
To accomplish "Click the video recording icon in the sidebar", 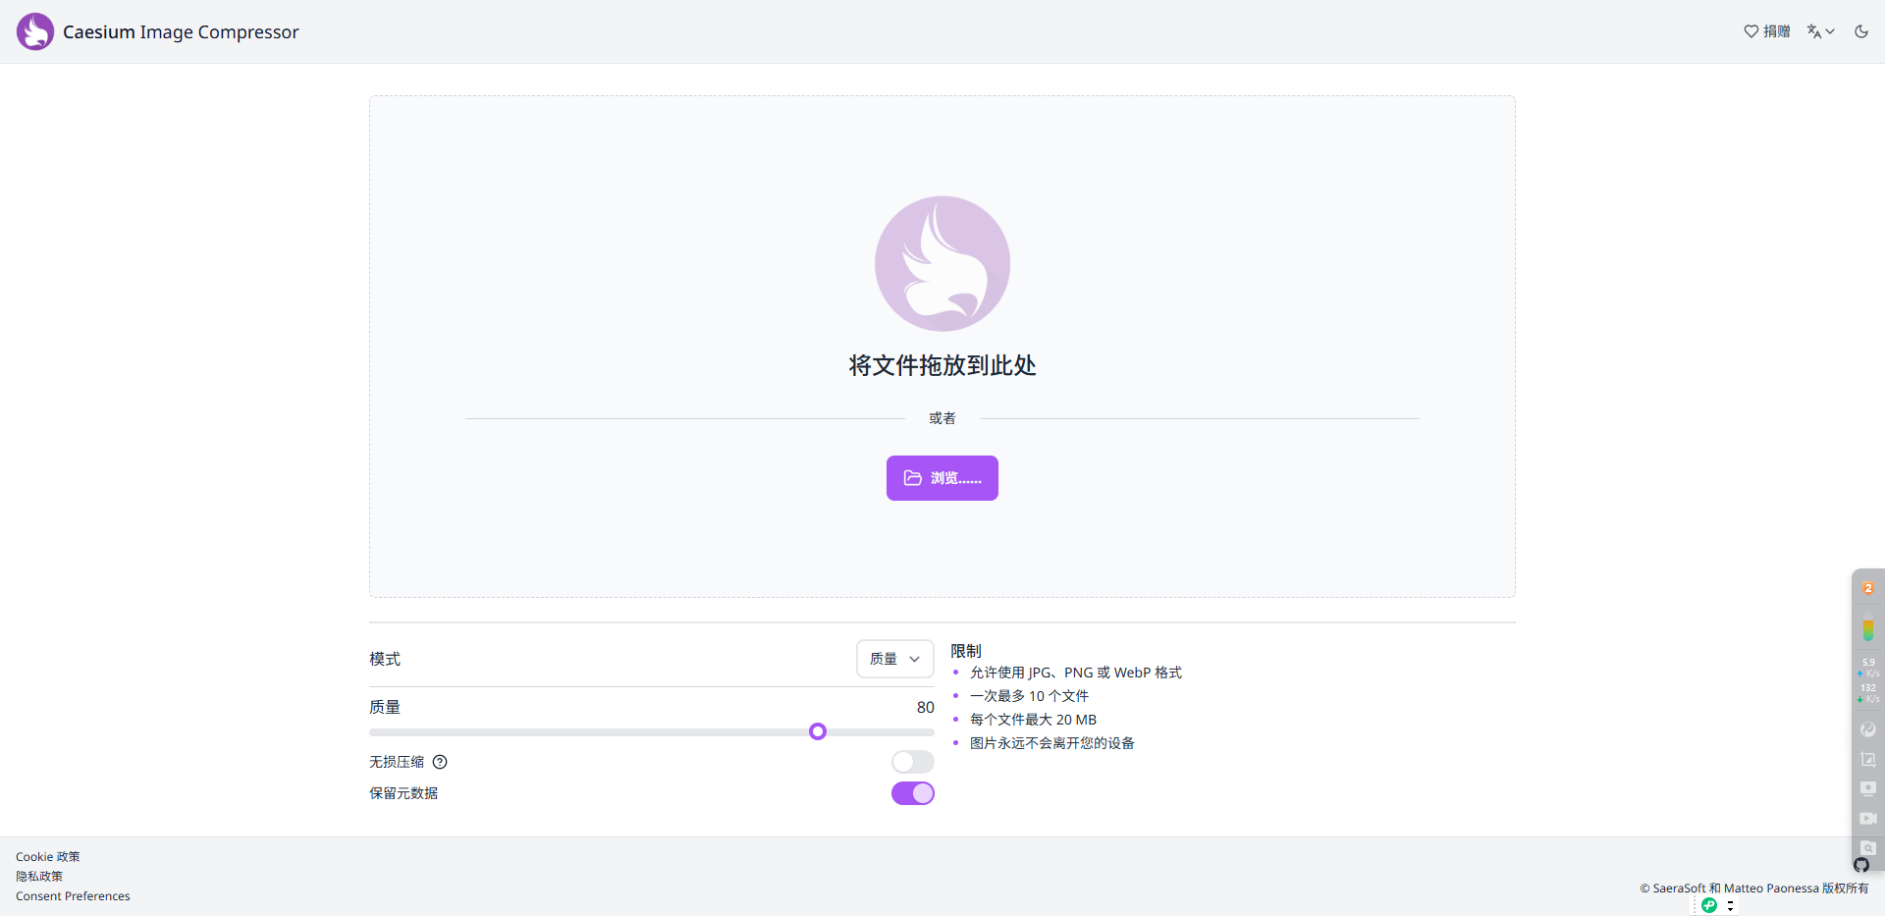I will [x=1868, y=818].
